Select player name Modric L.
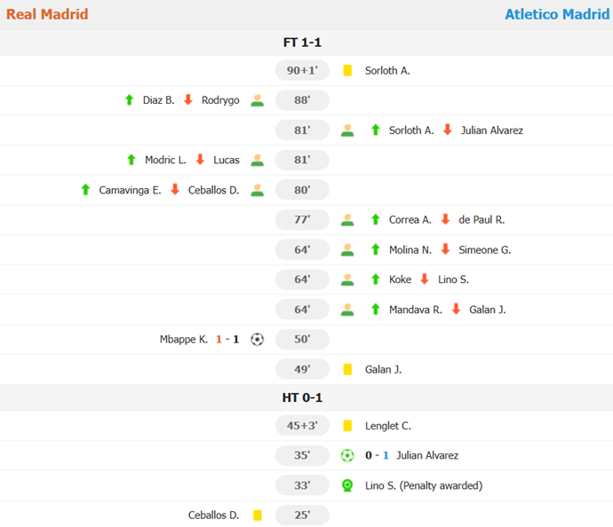 click(165, 160)
